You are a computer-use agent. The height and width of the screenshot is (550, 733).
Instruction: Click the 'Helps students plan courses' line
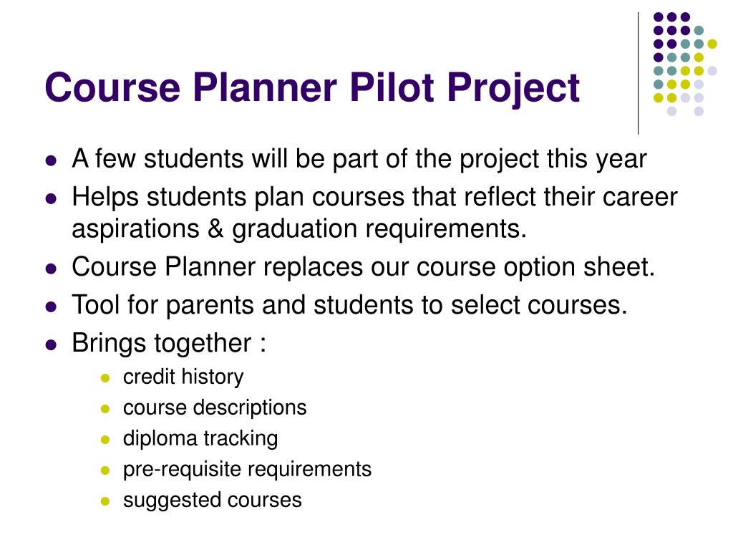click(374, 197)
